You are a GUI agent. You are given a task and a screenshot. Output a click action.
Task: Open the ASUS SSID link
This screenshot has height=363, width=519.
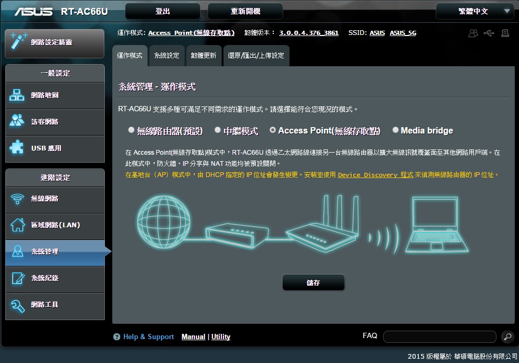[377, 33]
